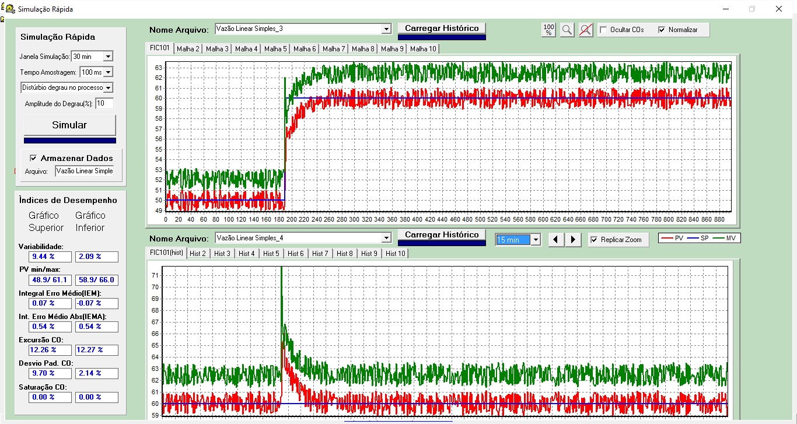Open the Hist 6 tab
Viewport: 797px width, 424px height.
(296, 253)
